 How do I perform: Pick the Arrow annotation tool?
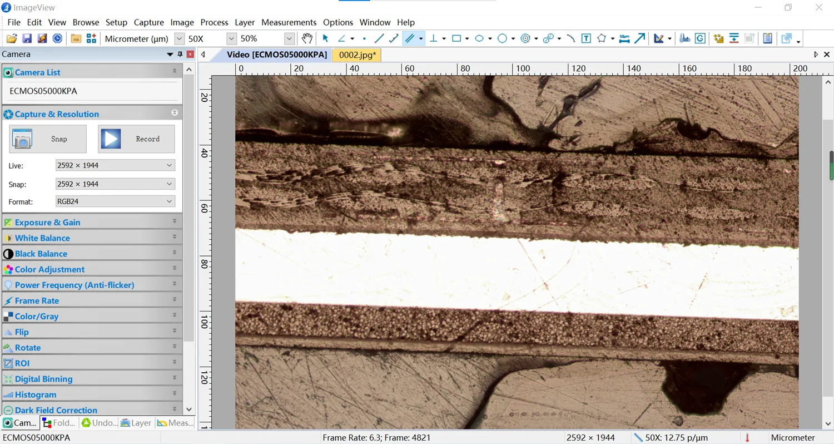(x=640, y=38)
